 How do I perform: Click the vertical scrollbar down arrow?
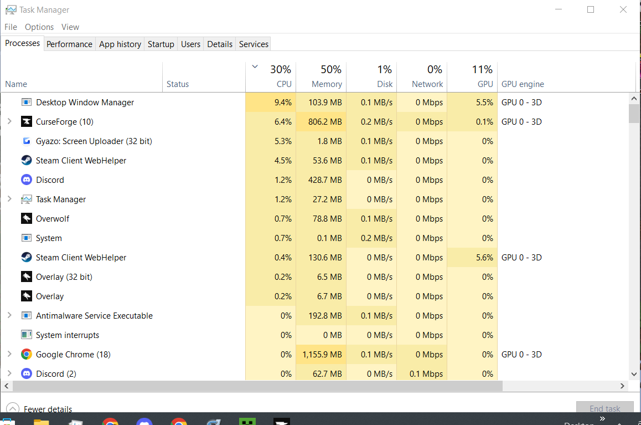634,374
